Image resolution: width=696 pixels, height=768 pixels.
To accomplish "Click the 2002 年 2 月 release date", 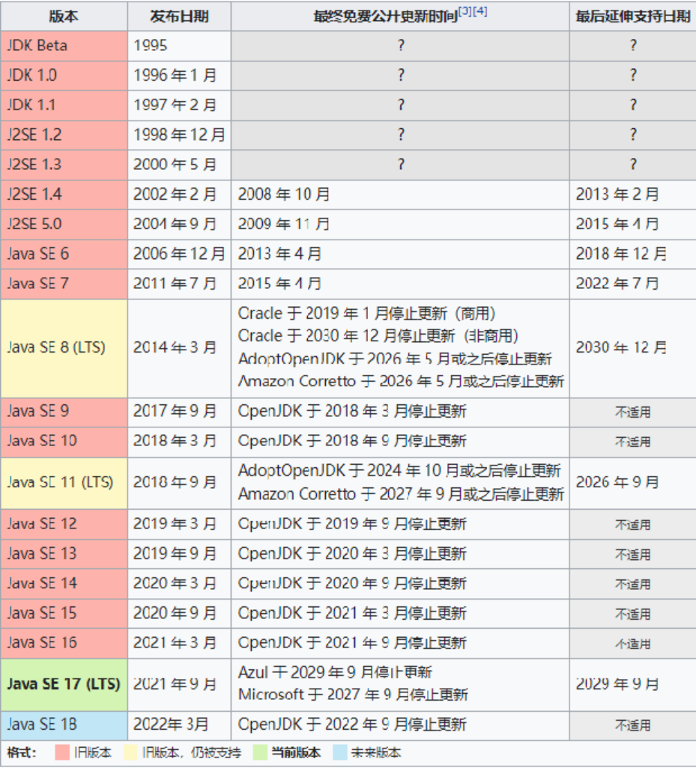I will [179, 195].
